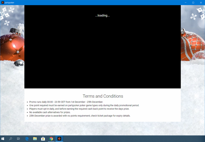The height and width of the screenshot is (142, 205).
Task: Click the 'Promo runs daily 00:00 - 23:59 CET' line
Action: pyautogui.click(x=66, y=102)
